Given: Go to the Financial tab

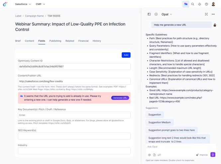Looking at the screenshot, I should tap(83, 41).
